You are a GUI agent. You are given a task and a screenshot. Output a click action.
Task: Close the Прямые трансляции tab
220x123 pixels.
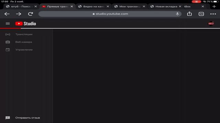pyautogui.click(x=72, y=6)
